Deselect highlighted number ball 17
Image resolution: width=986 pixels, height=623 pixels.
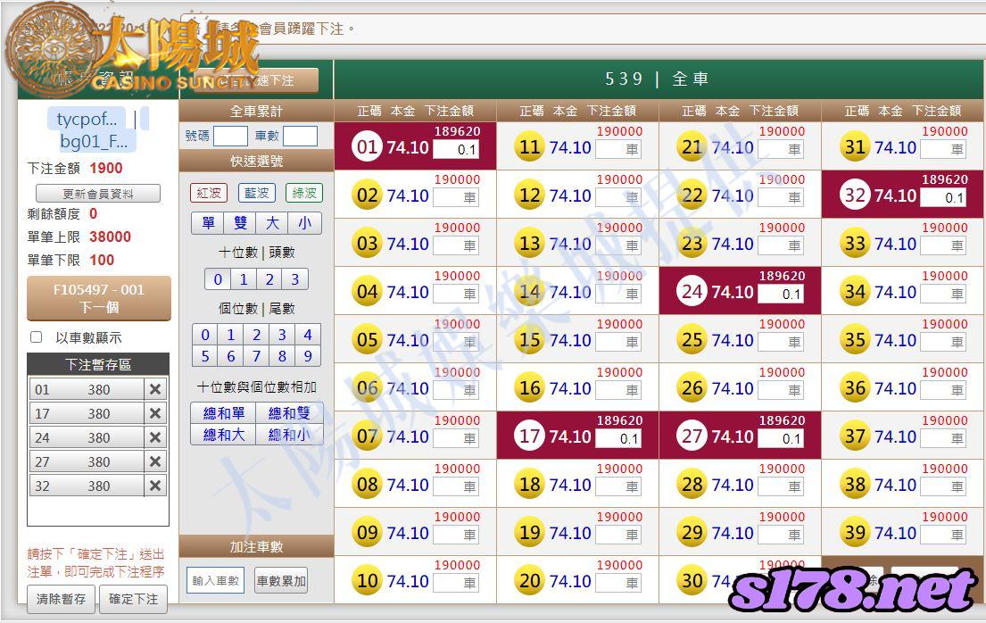pyautogui.click(x=529, y=436)
